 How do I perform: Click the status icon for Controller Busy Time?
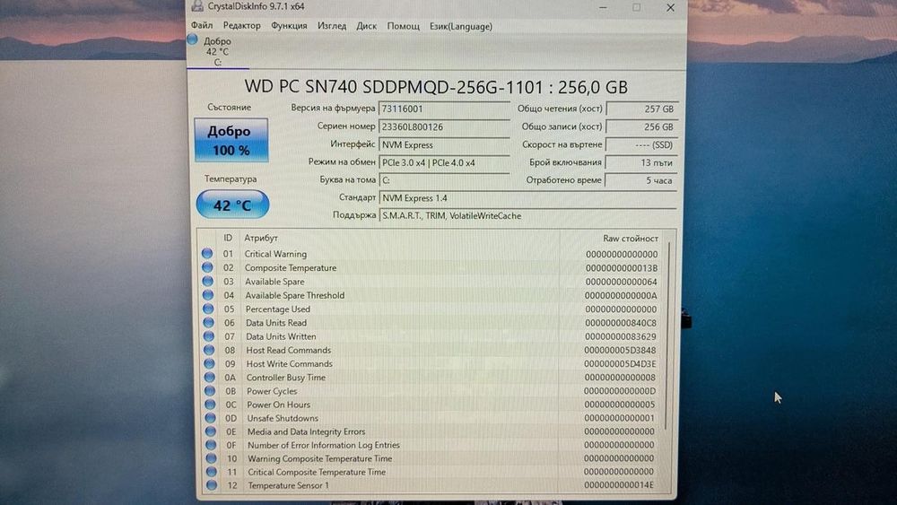coord(209,377)
